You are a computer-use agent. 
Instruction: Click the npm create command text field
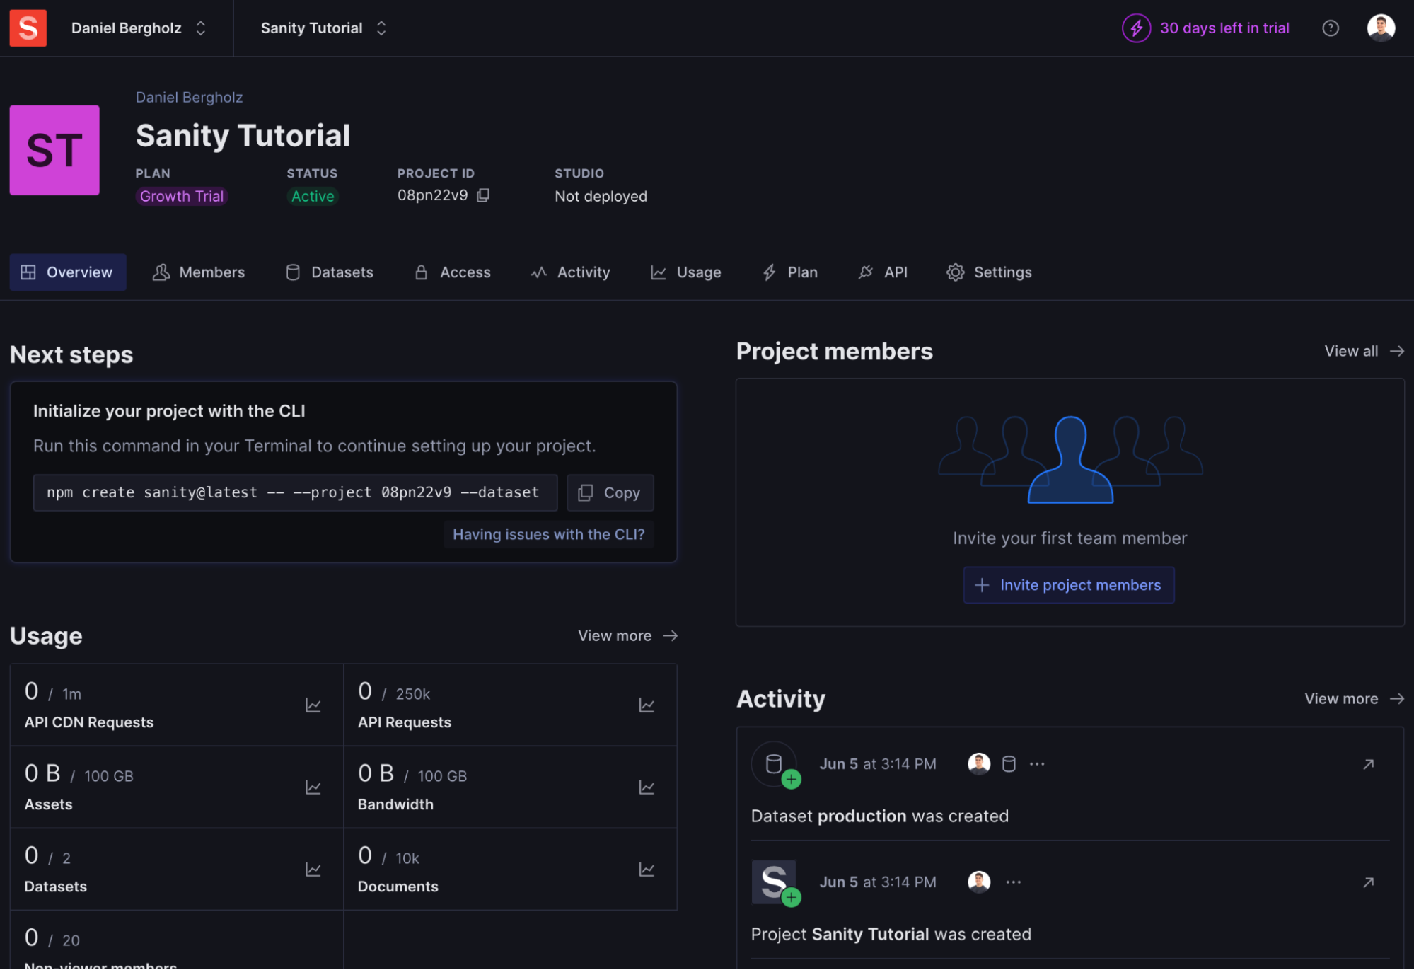(294, 492)
